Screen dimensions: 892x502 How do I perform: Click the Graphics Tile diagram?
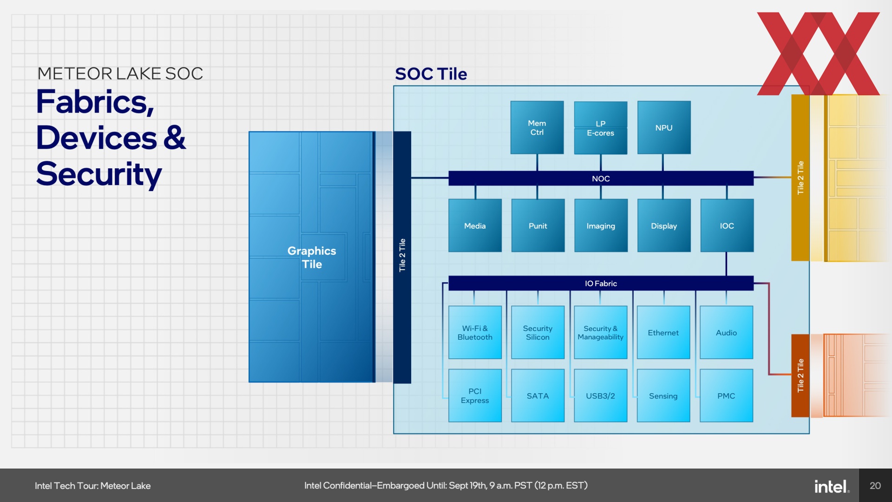312,257
